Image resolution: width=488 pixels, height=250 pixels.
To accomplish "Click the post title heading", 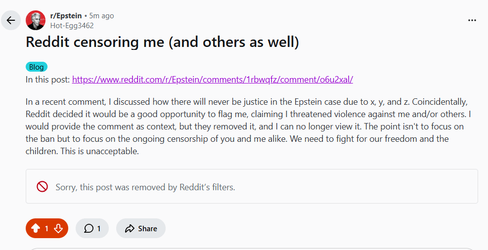I will click(x=162, y=42).
